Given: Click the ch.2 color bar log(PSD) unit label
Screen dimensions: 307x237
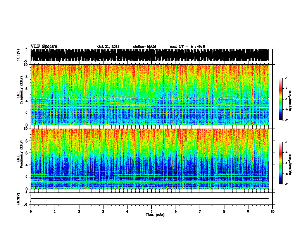Looking at the screenshot, I should click(x=290, y=165).
